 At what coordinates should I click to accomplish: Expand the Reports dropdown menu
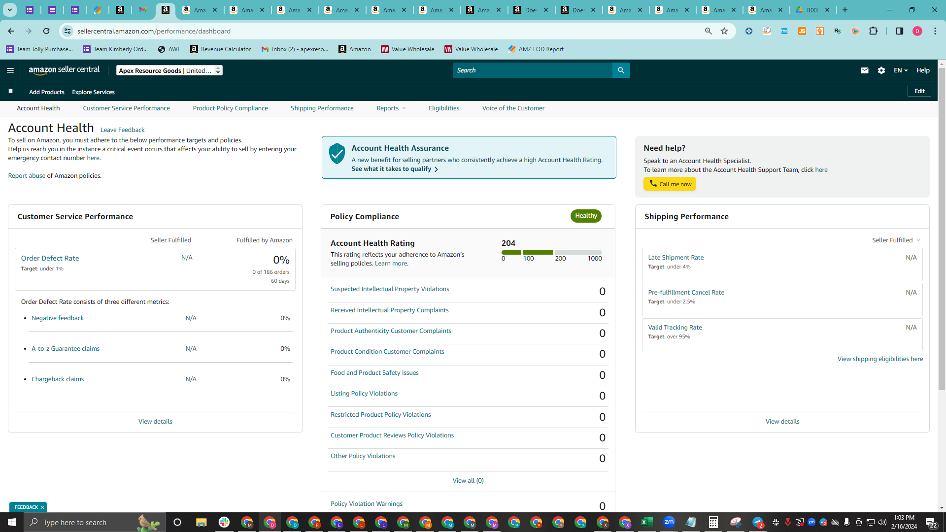pyautogui.click(x=391, y=108)
